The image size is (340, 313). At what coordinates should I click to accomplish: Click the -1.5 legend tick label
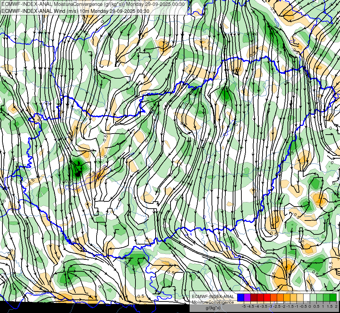[290, 306]
